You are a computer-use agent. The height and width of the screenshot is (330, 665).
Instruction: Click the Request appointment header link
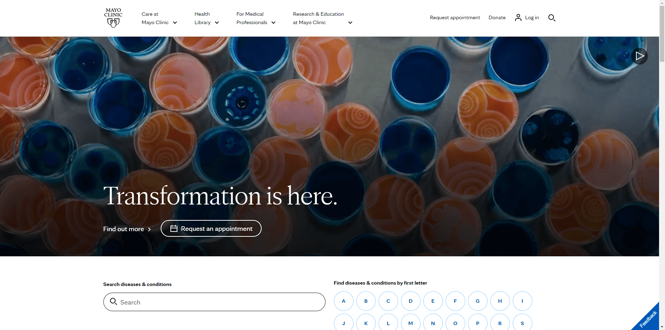[455, 17]
